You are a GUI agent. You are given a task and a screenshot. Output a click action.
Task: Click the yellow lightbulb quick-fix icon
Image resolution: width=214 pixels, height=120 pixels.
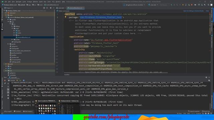tap(66, 17)
